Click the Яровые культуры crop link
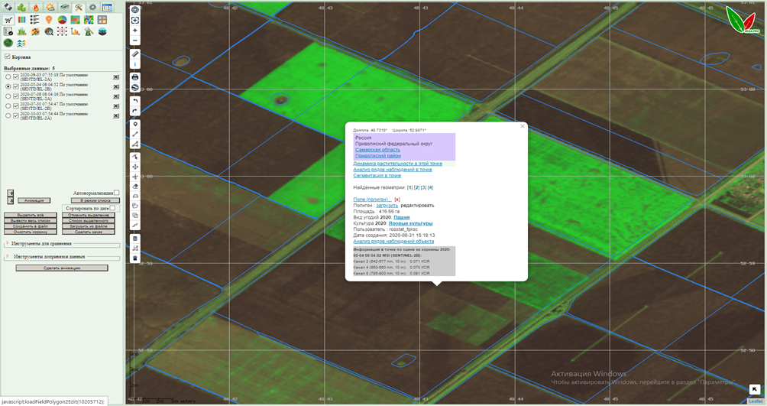The height and width of the screenshot is (406, 767). (x=410, y=223)
